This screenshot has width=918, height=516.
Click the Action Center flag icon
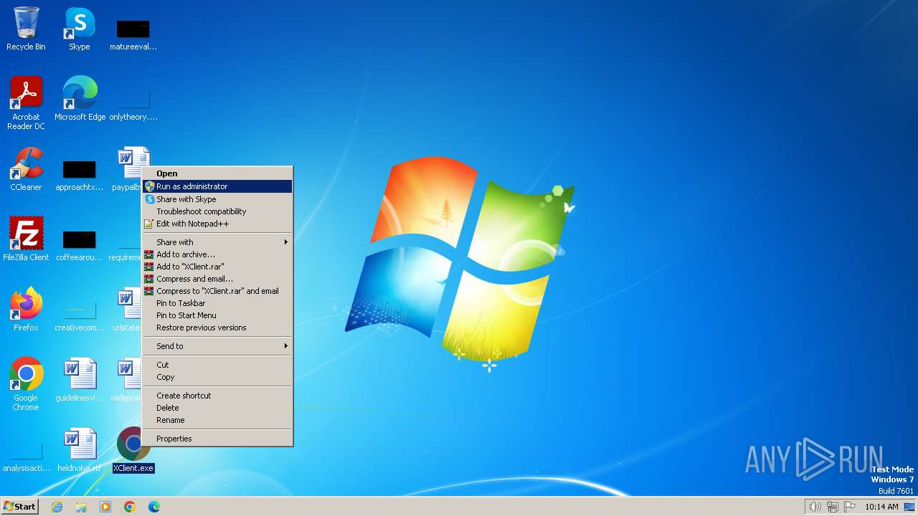pos(851,507)
